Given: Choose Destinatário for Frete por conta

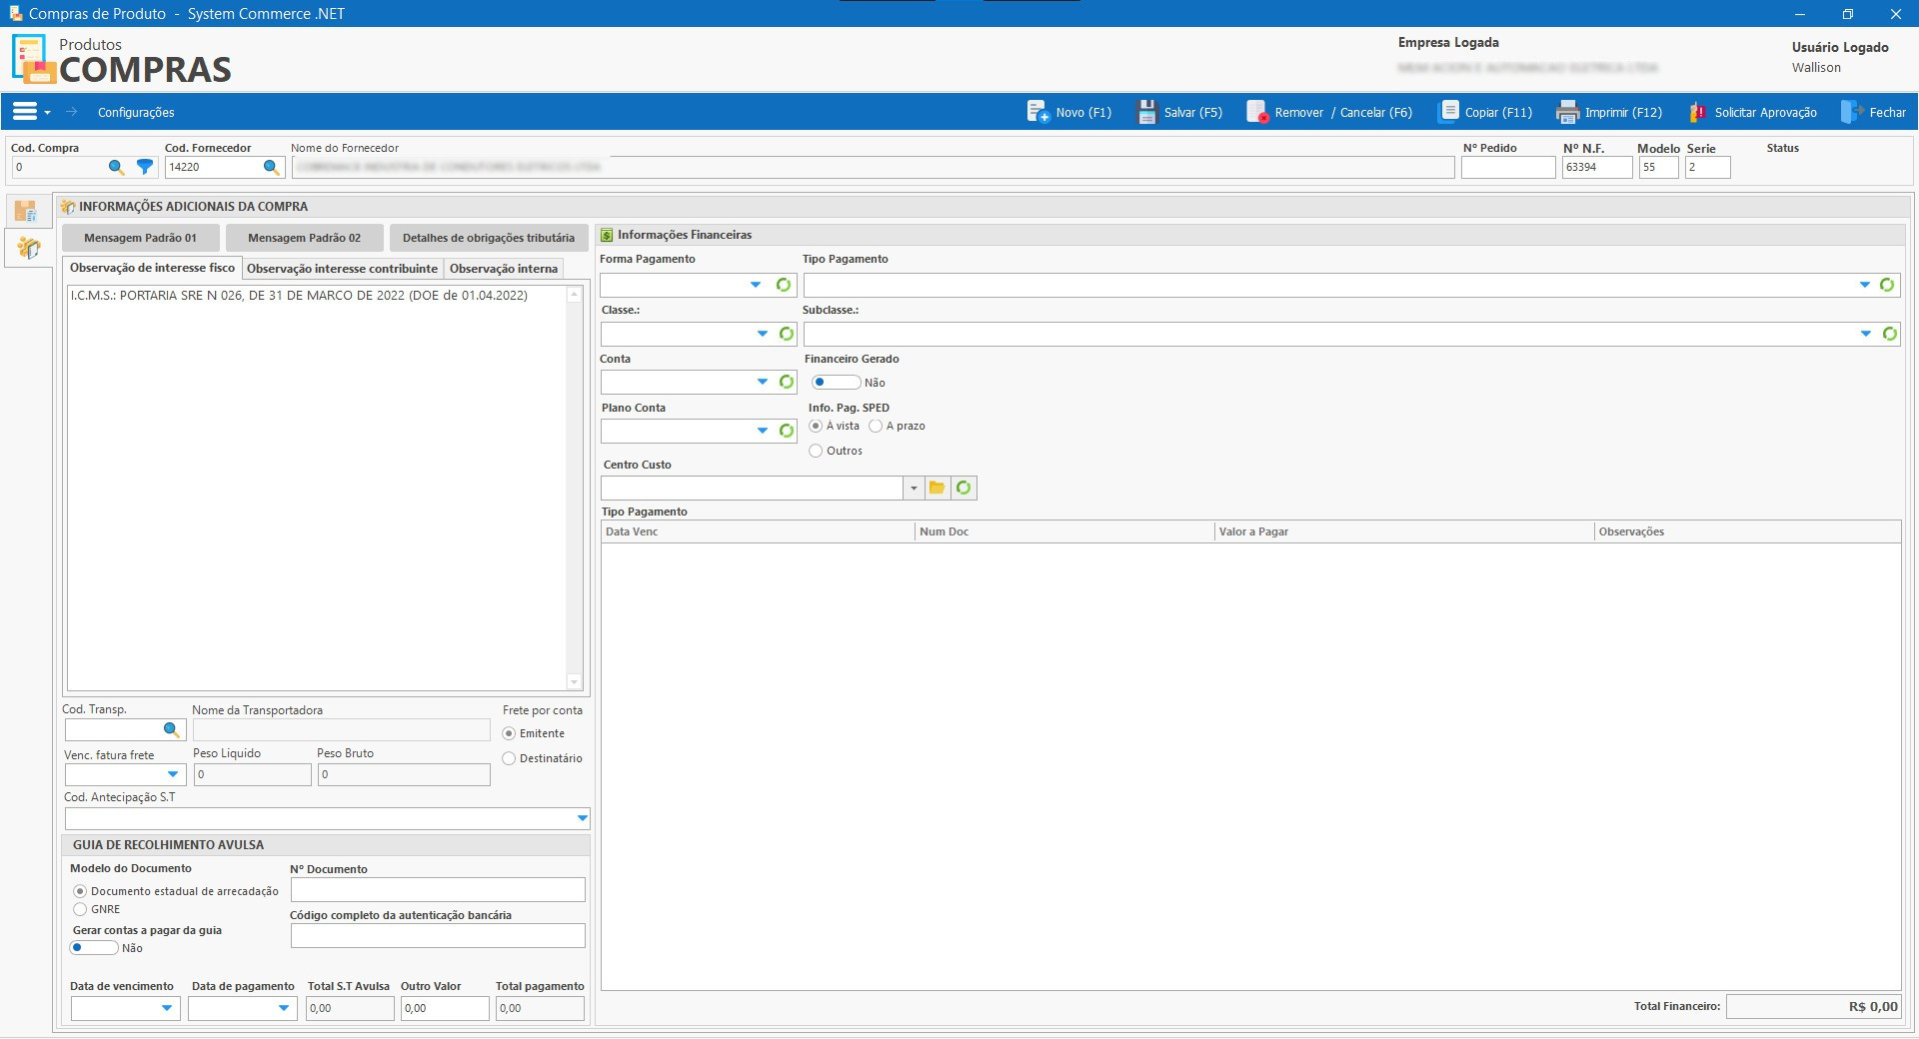Looking at the screenshot, I should click(509, 758).
